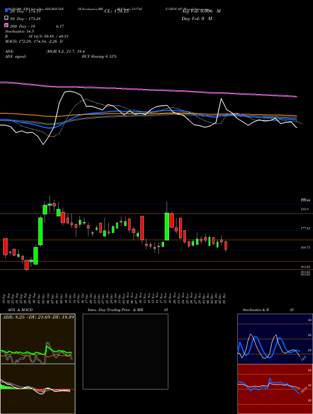Click the '19 Sep' date axis label
The width and height of the screenshot is (313, 414).
pos(5,299)
